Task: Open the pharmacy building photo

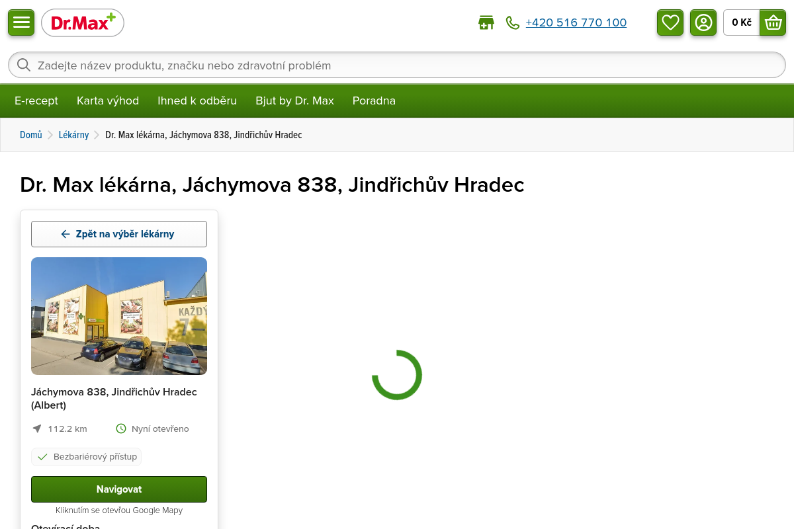Action: pyautogui.click(x=119, y=316)
